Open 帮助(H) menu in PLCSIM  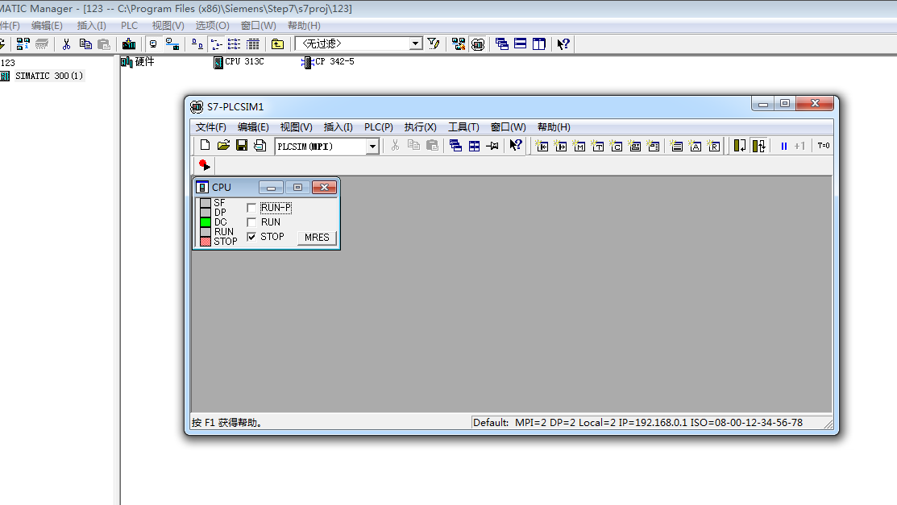[553, 127]
